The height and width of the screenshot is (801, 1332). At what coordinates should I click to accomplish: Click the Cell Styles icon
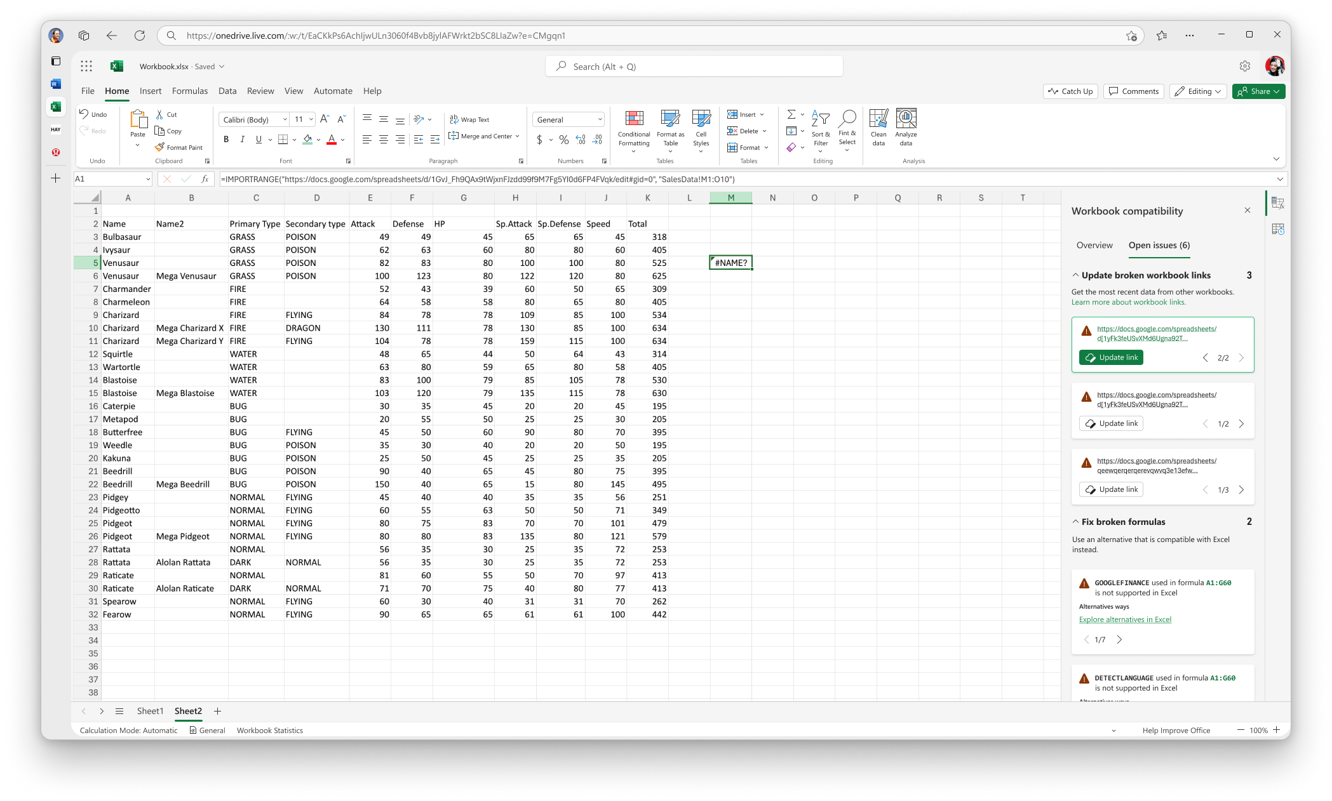point(701,118)
